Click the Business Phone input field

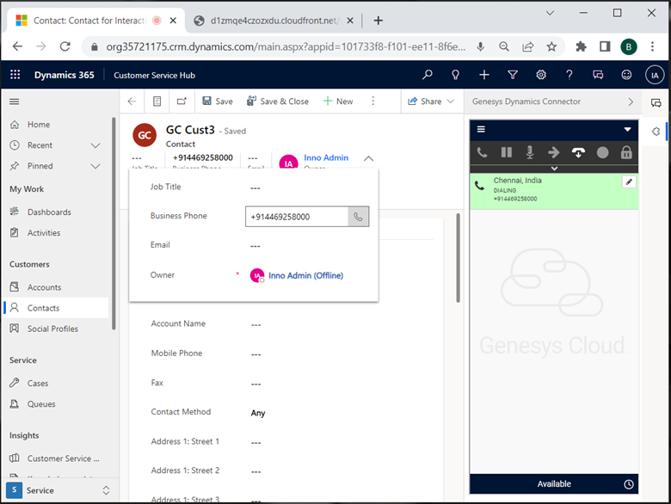(297, 217)
